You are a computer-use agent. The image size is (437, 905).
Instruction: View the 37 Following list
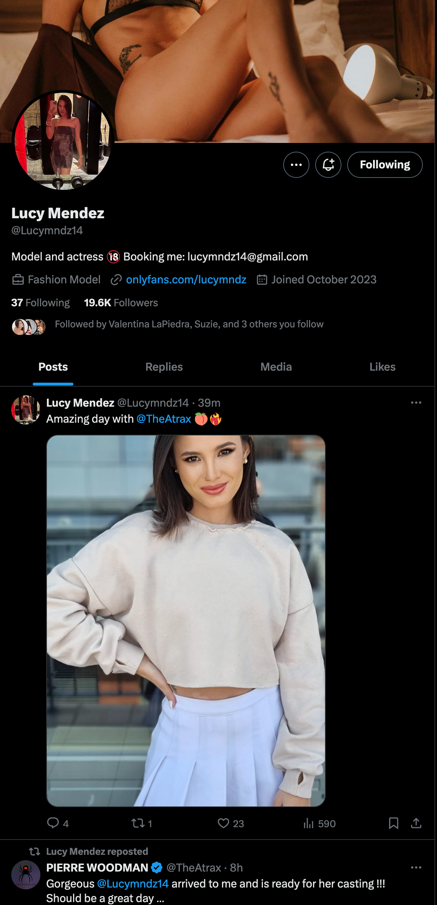click(x=40, y=303)
